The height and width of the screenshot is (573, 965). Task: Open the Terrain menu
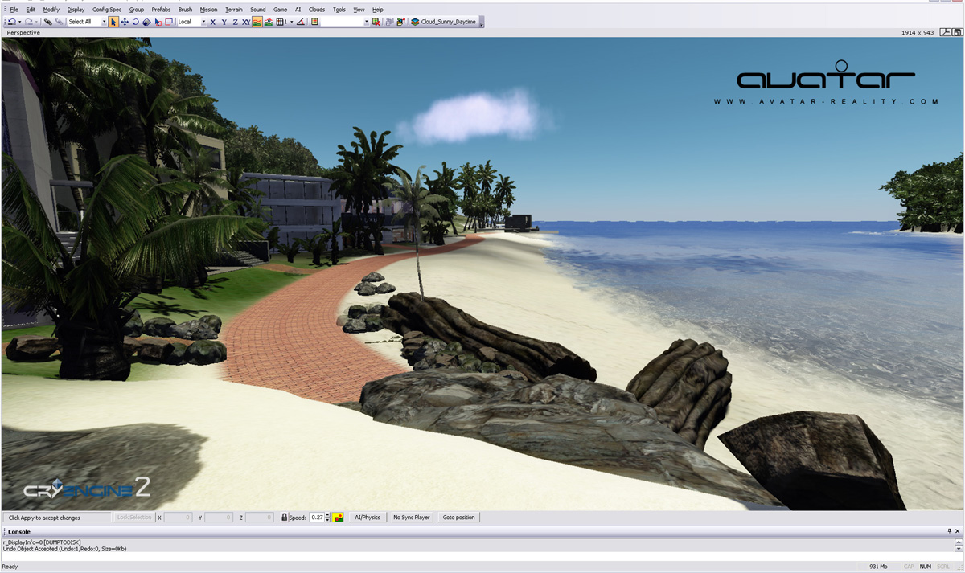tap(233, 10)
